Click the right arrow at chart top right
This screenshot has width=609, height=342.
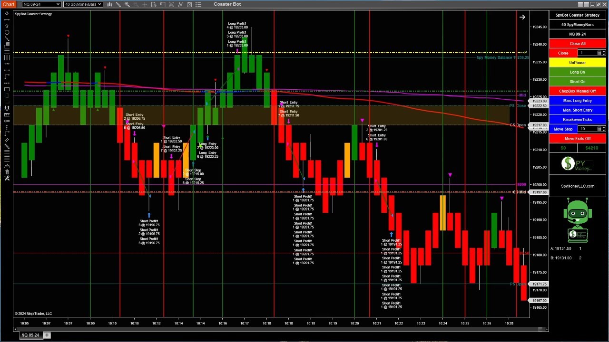522,17
